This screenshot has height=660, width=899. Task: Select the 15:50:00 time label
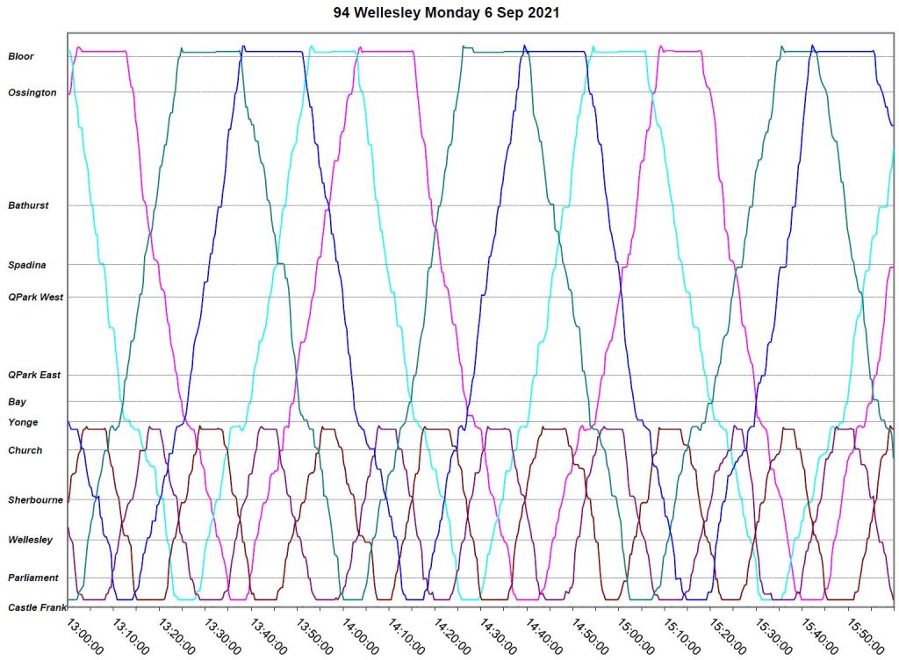click(x=865, y=635)
